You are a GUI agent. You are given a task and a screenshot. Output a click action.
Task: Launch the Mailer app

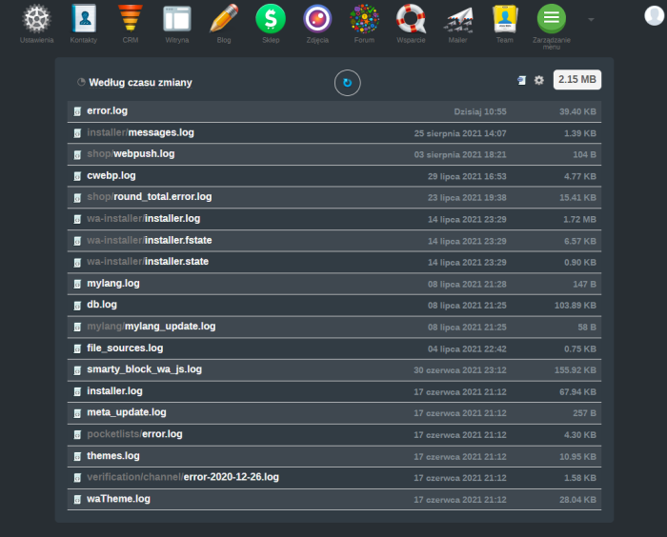tap(457, 19)
